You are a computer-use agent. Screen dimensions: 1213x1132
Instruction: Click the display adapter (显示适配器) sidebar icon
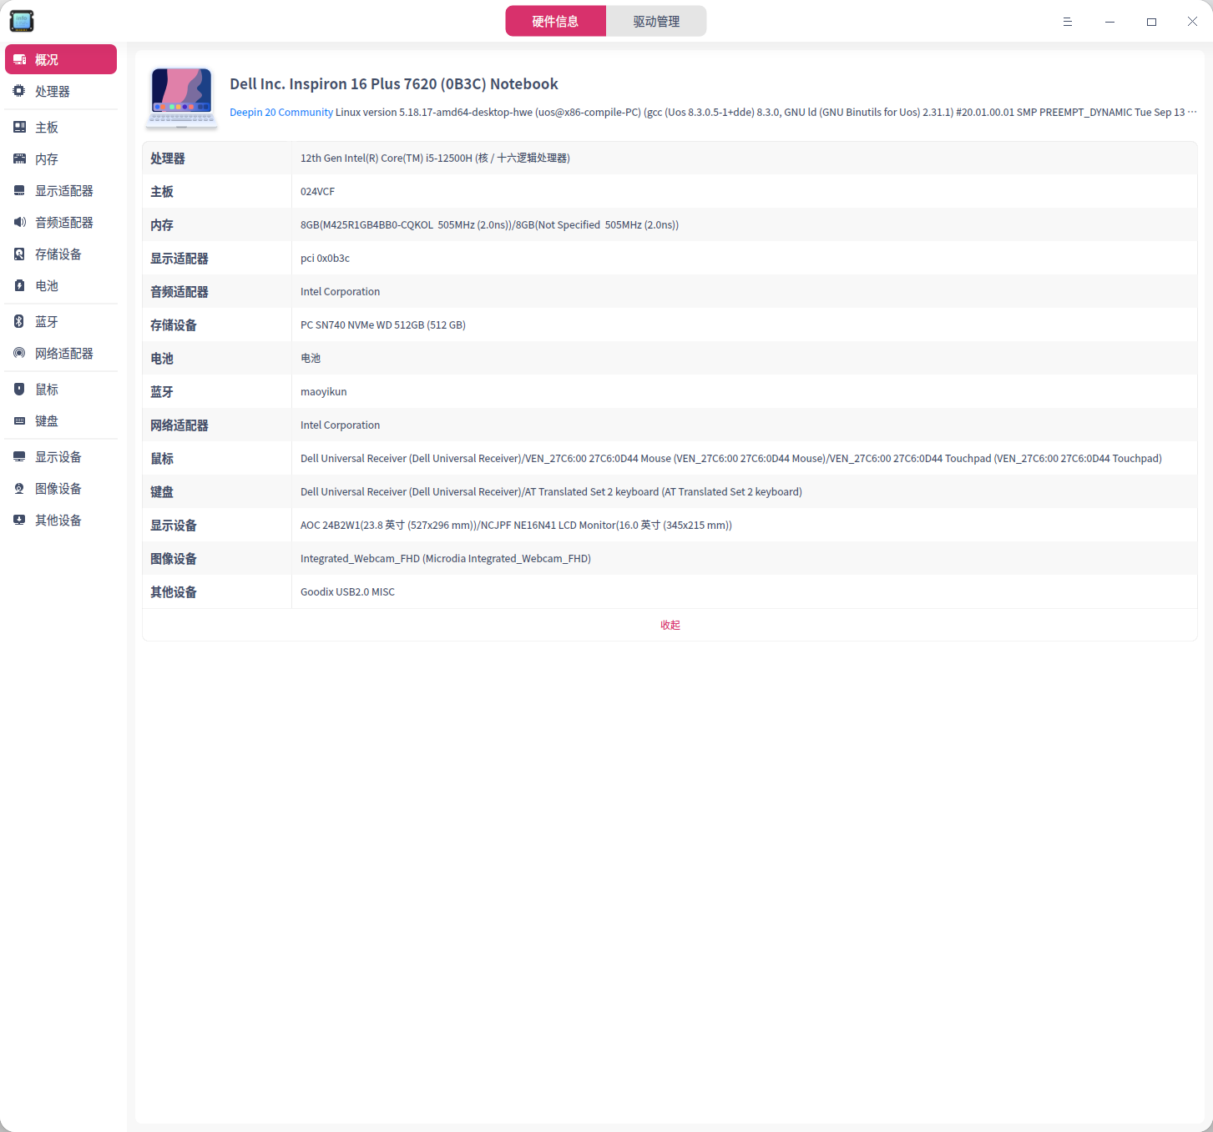point(19,190)
